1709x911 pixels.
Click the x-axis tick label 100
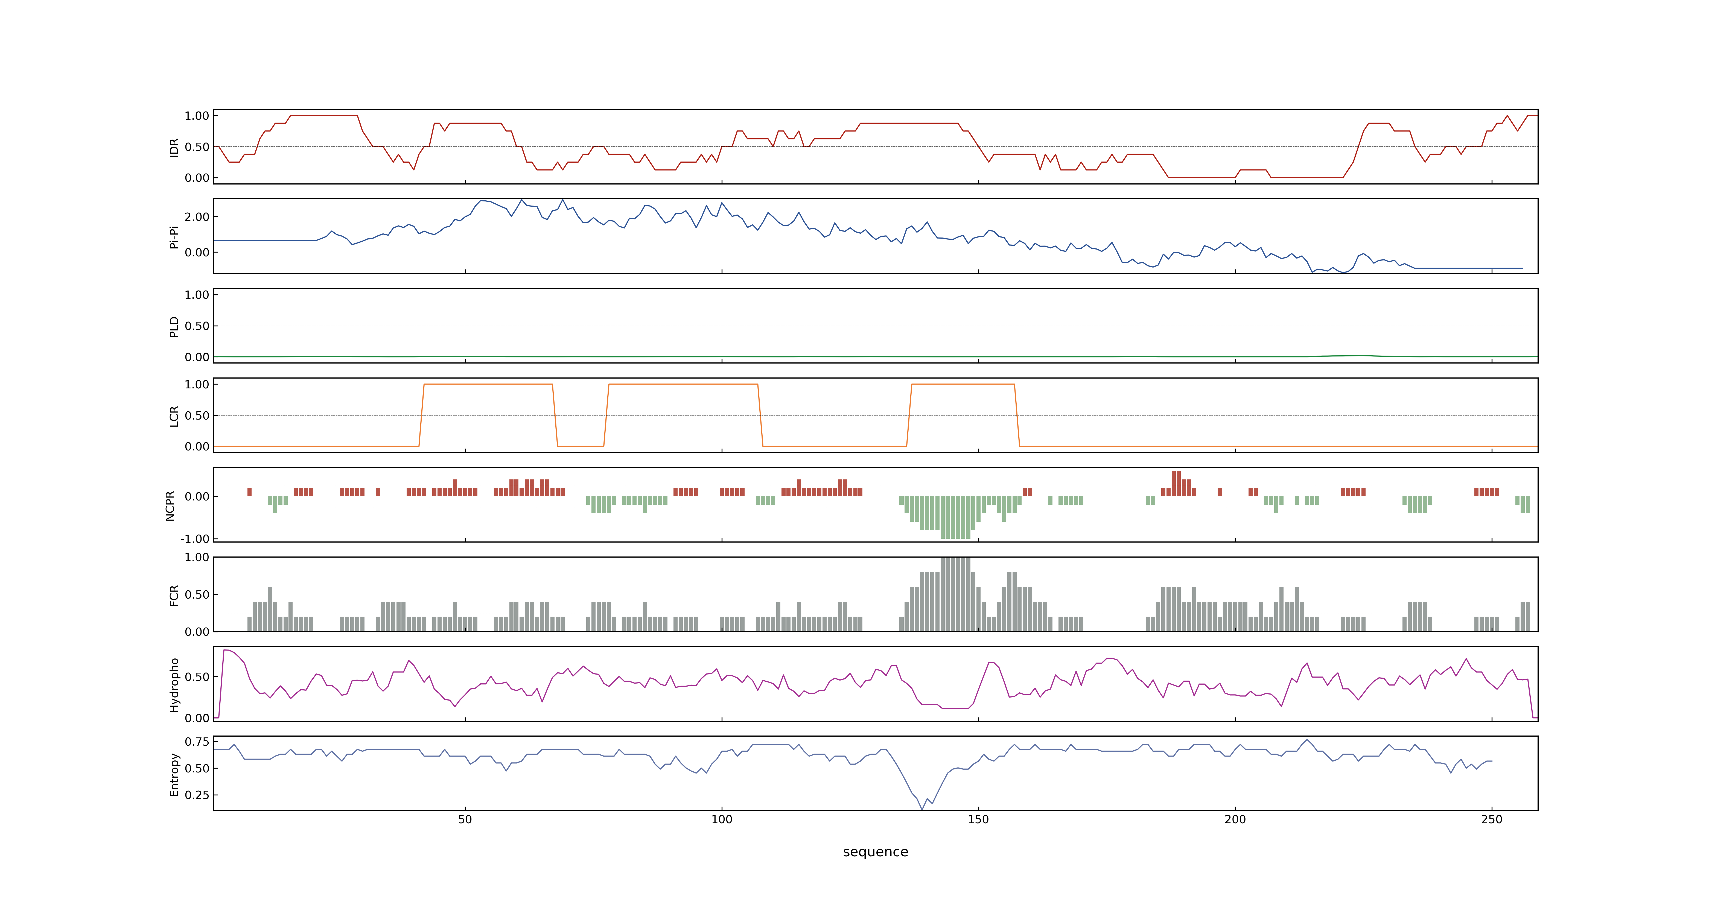(722, 819)
